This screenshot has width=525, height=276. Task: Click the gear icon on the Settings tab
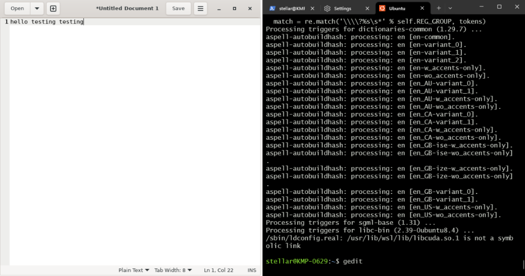(x=327, y=8)
